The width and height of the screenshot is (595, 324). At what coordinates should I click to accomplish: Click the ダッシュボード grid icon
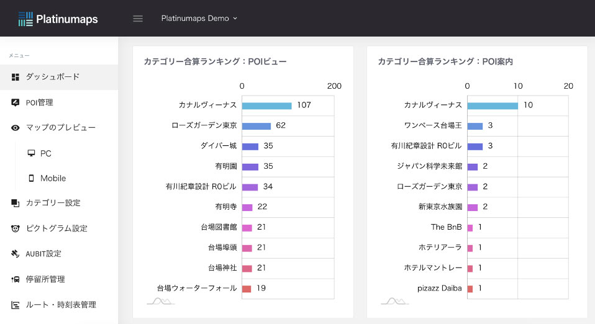[15, 77]
